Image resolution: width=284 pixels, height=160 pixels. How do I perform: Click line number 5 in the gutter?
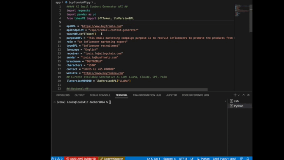click(x=60, y=22)
